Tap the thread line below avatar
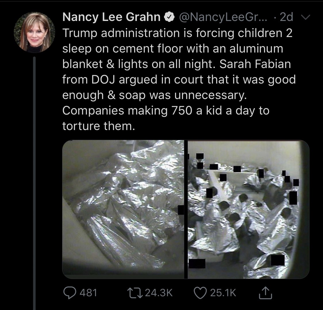 34,183
